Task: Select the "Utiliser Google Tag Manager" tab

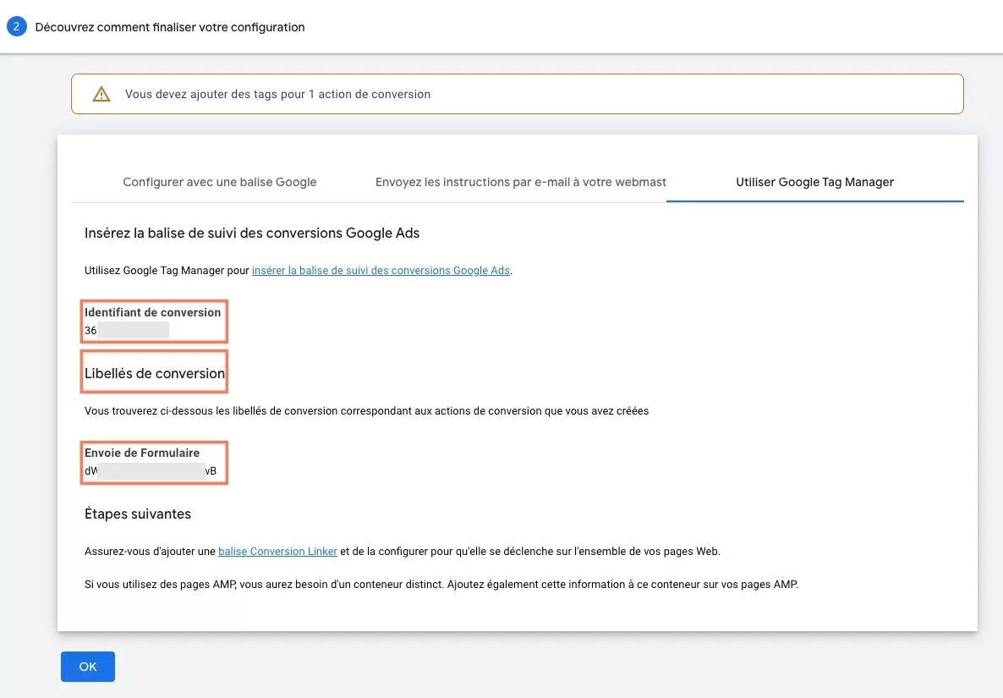Action: tap(814, 181)
